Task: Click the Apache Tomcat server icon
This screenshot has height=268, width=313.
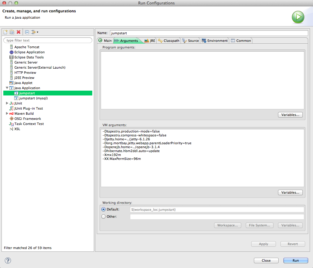Action: pos(11,47)
